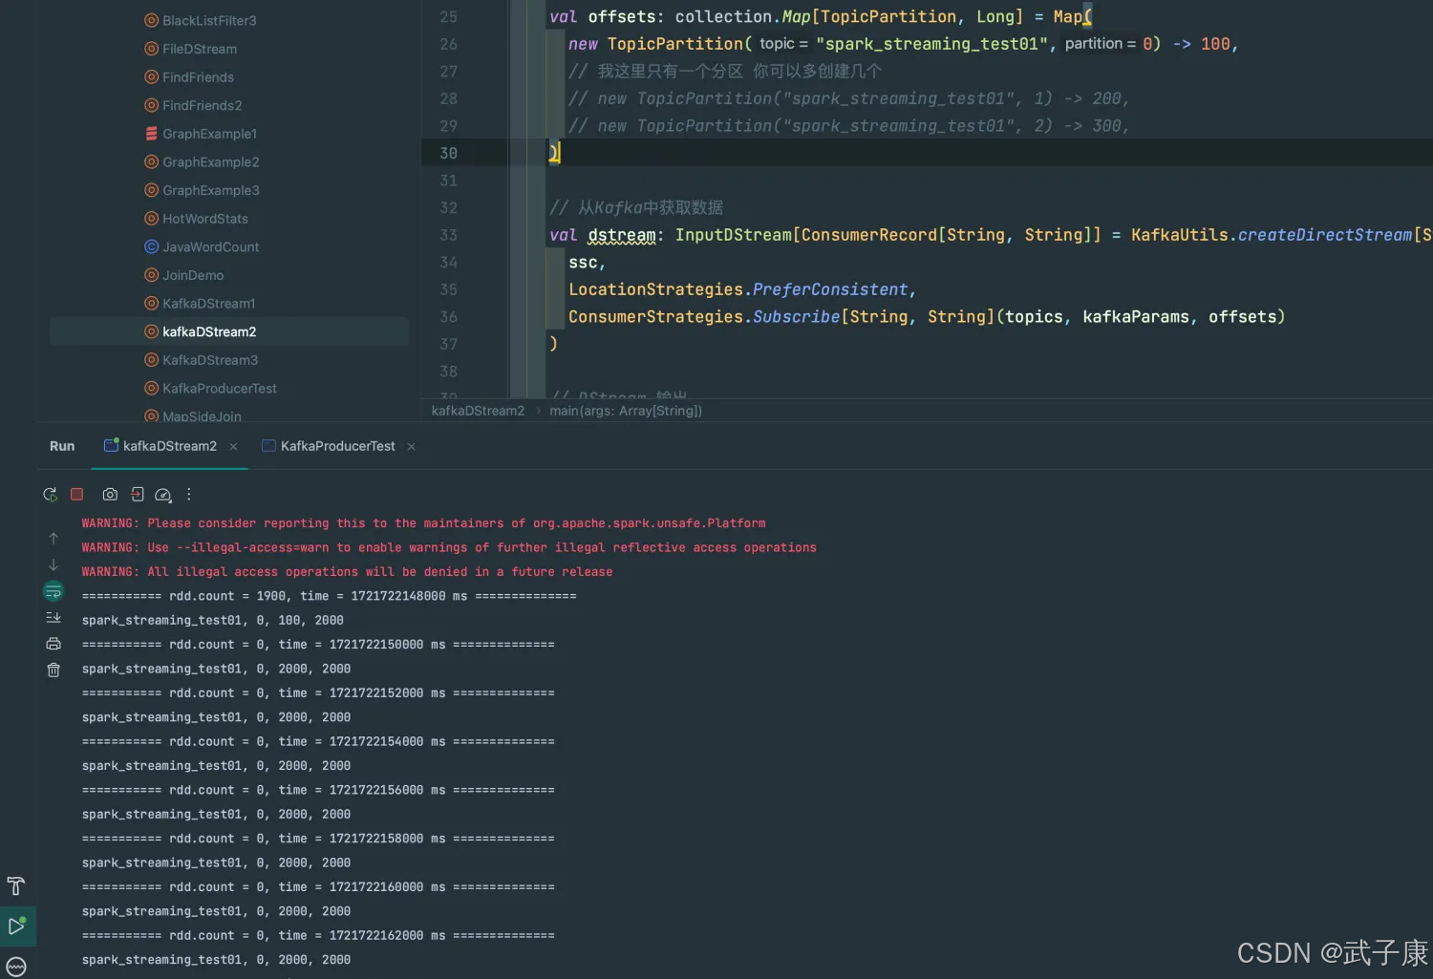Expand the profiler gauge dropdown
The image size is (1433, 979).
coord(163,495)
